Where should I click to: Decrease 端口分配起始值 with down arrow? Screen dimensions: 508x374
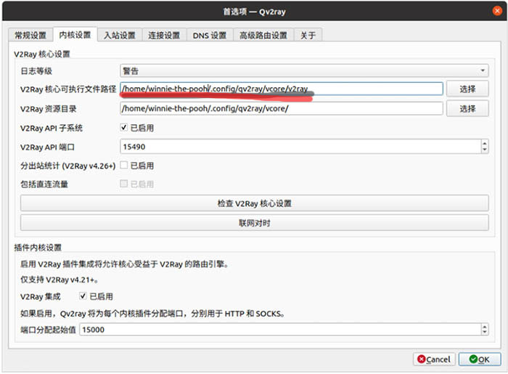click(x=485, y=333)
